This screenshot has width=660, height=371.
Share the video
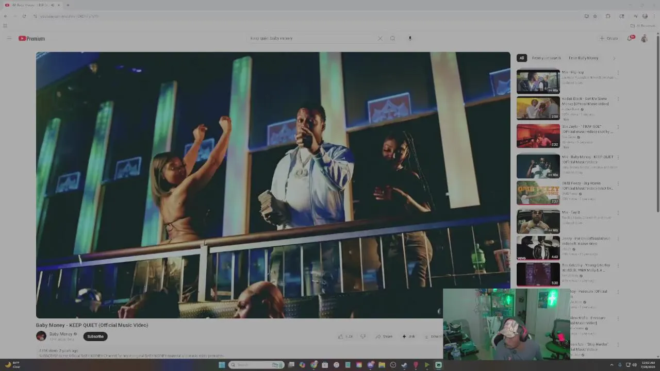[384, 336]
